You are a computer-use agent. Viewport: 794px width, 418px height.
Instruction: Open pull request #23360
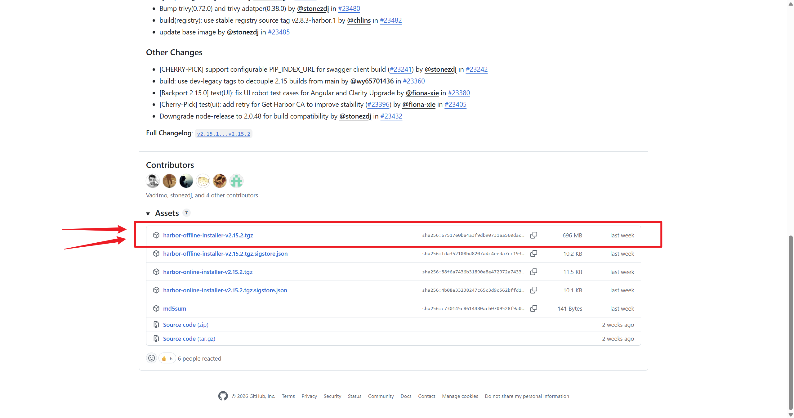pyautogui.click(x=414, y=81)
